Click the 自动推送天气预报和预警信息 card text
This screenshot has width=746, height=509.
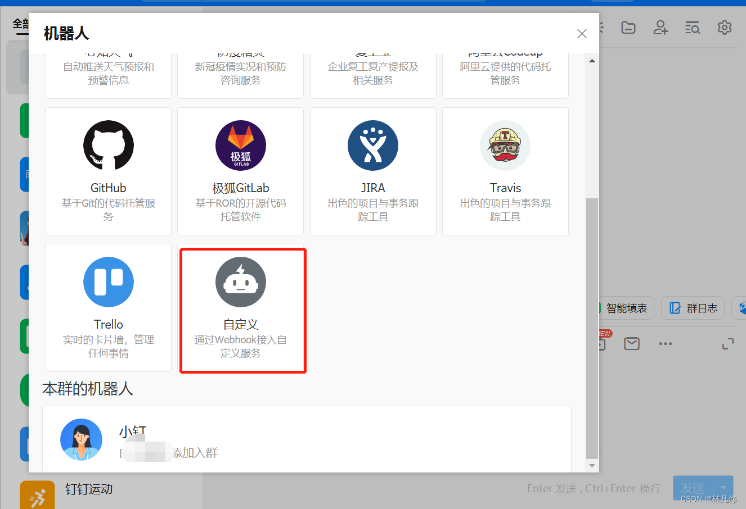[x=109, y=73]
